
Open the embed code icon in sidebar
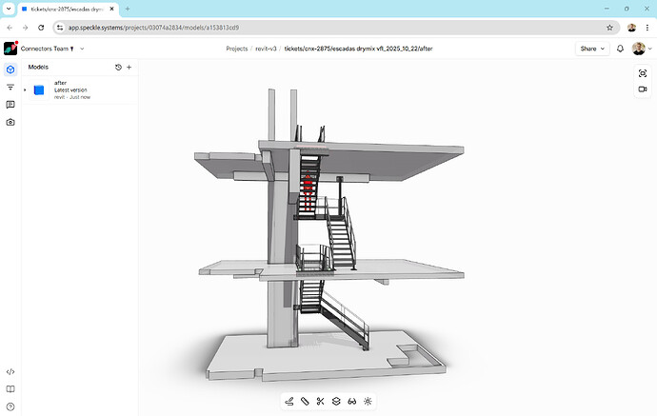coord(10,371)
